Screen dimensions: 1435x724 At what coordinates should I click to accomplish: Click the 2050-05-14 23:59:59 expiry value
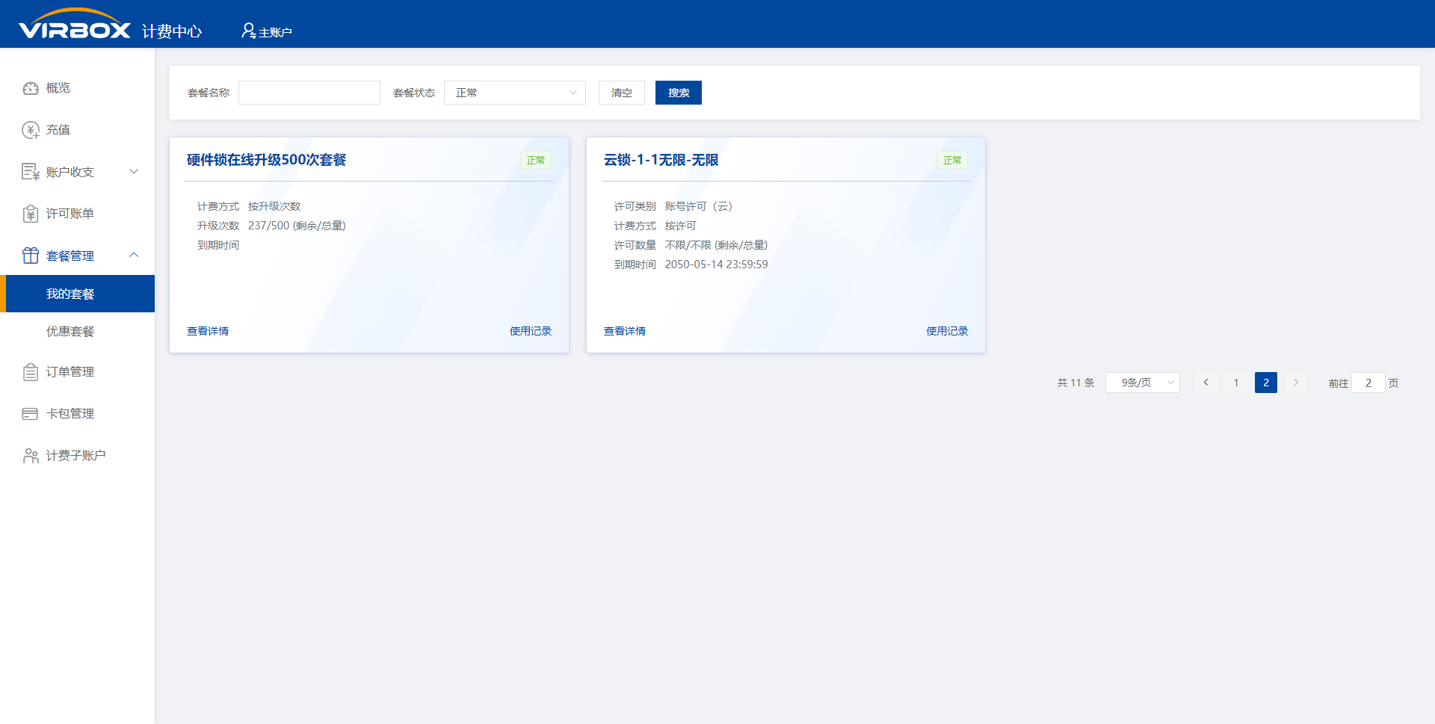(x=716, y=264)
